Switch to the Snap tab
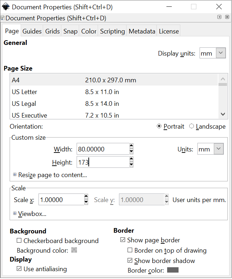The width and height of the screenshot is (232, 279). (70, 31)
